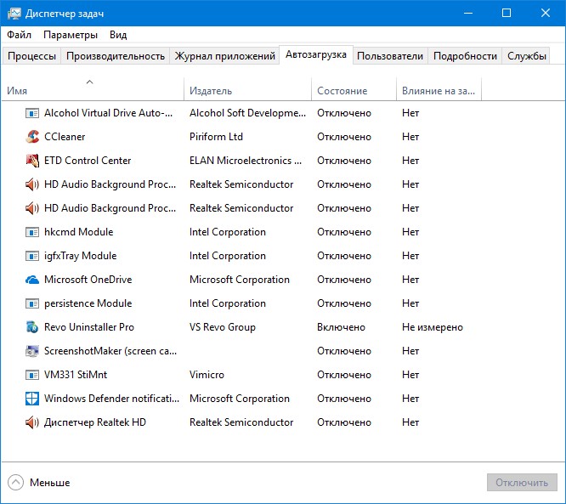Click Realtek Semiconductor publisher for Диспетчер Realtek HD
The width and height of the screenshot is (566, 504).
pos(241,422)
